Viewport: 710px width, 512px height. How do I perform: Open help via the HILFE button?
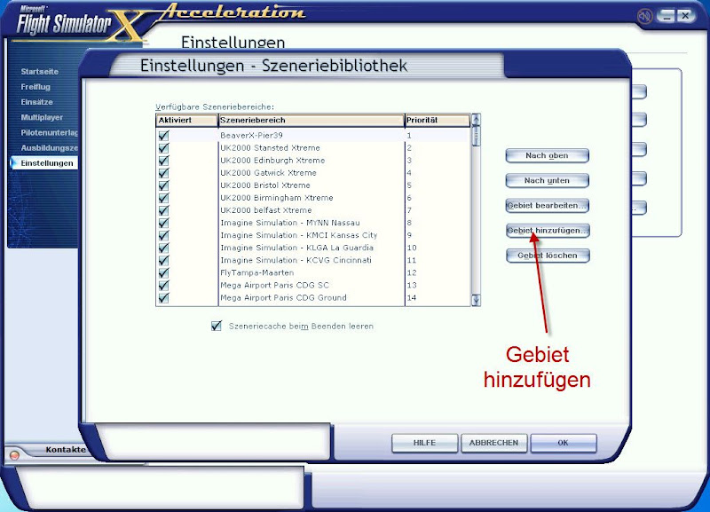click(424, 443)
